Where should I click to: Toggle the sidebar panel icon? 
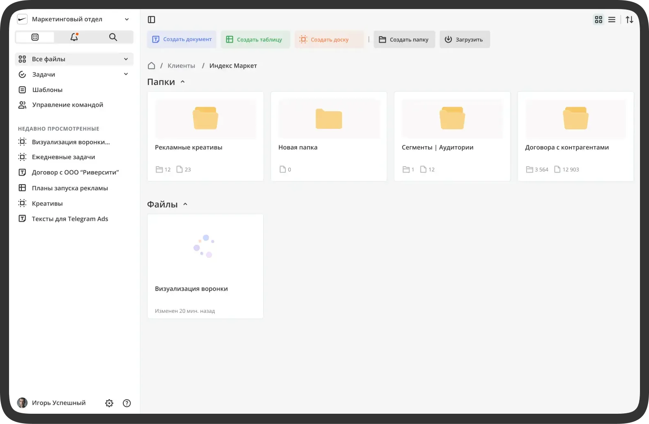[151, 20]
